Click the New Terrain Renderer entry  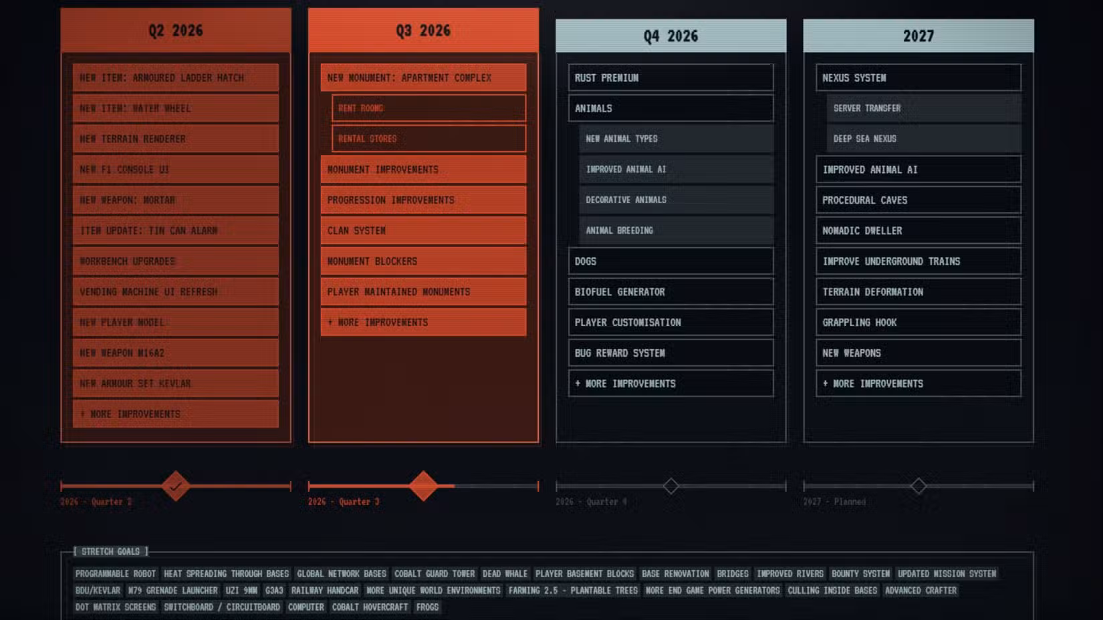point(176,139)
